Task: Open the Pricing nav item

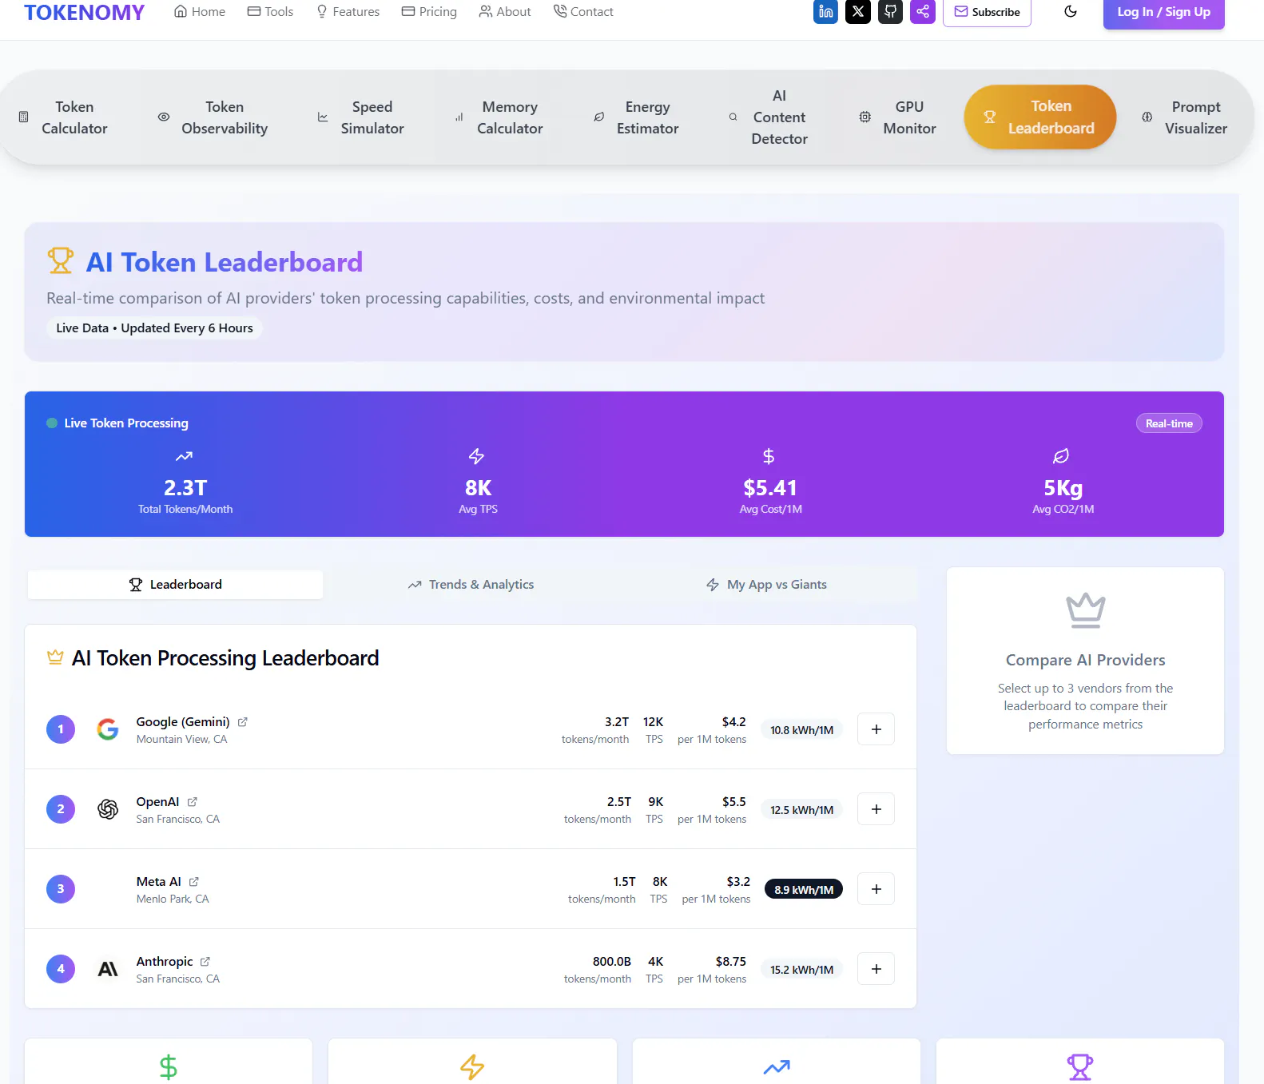Action: (429, 12)
